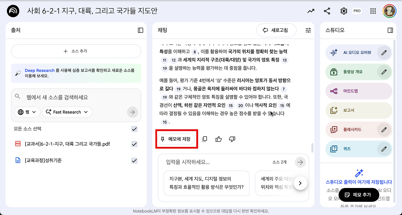The image size is (402, 215).
Task: Open the account profile avatar
Action: [389, 11]
